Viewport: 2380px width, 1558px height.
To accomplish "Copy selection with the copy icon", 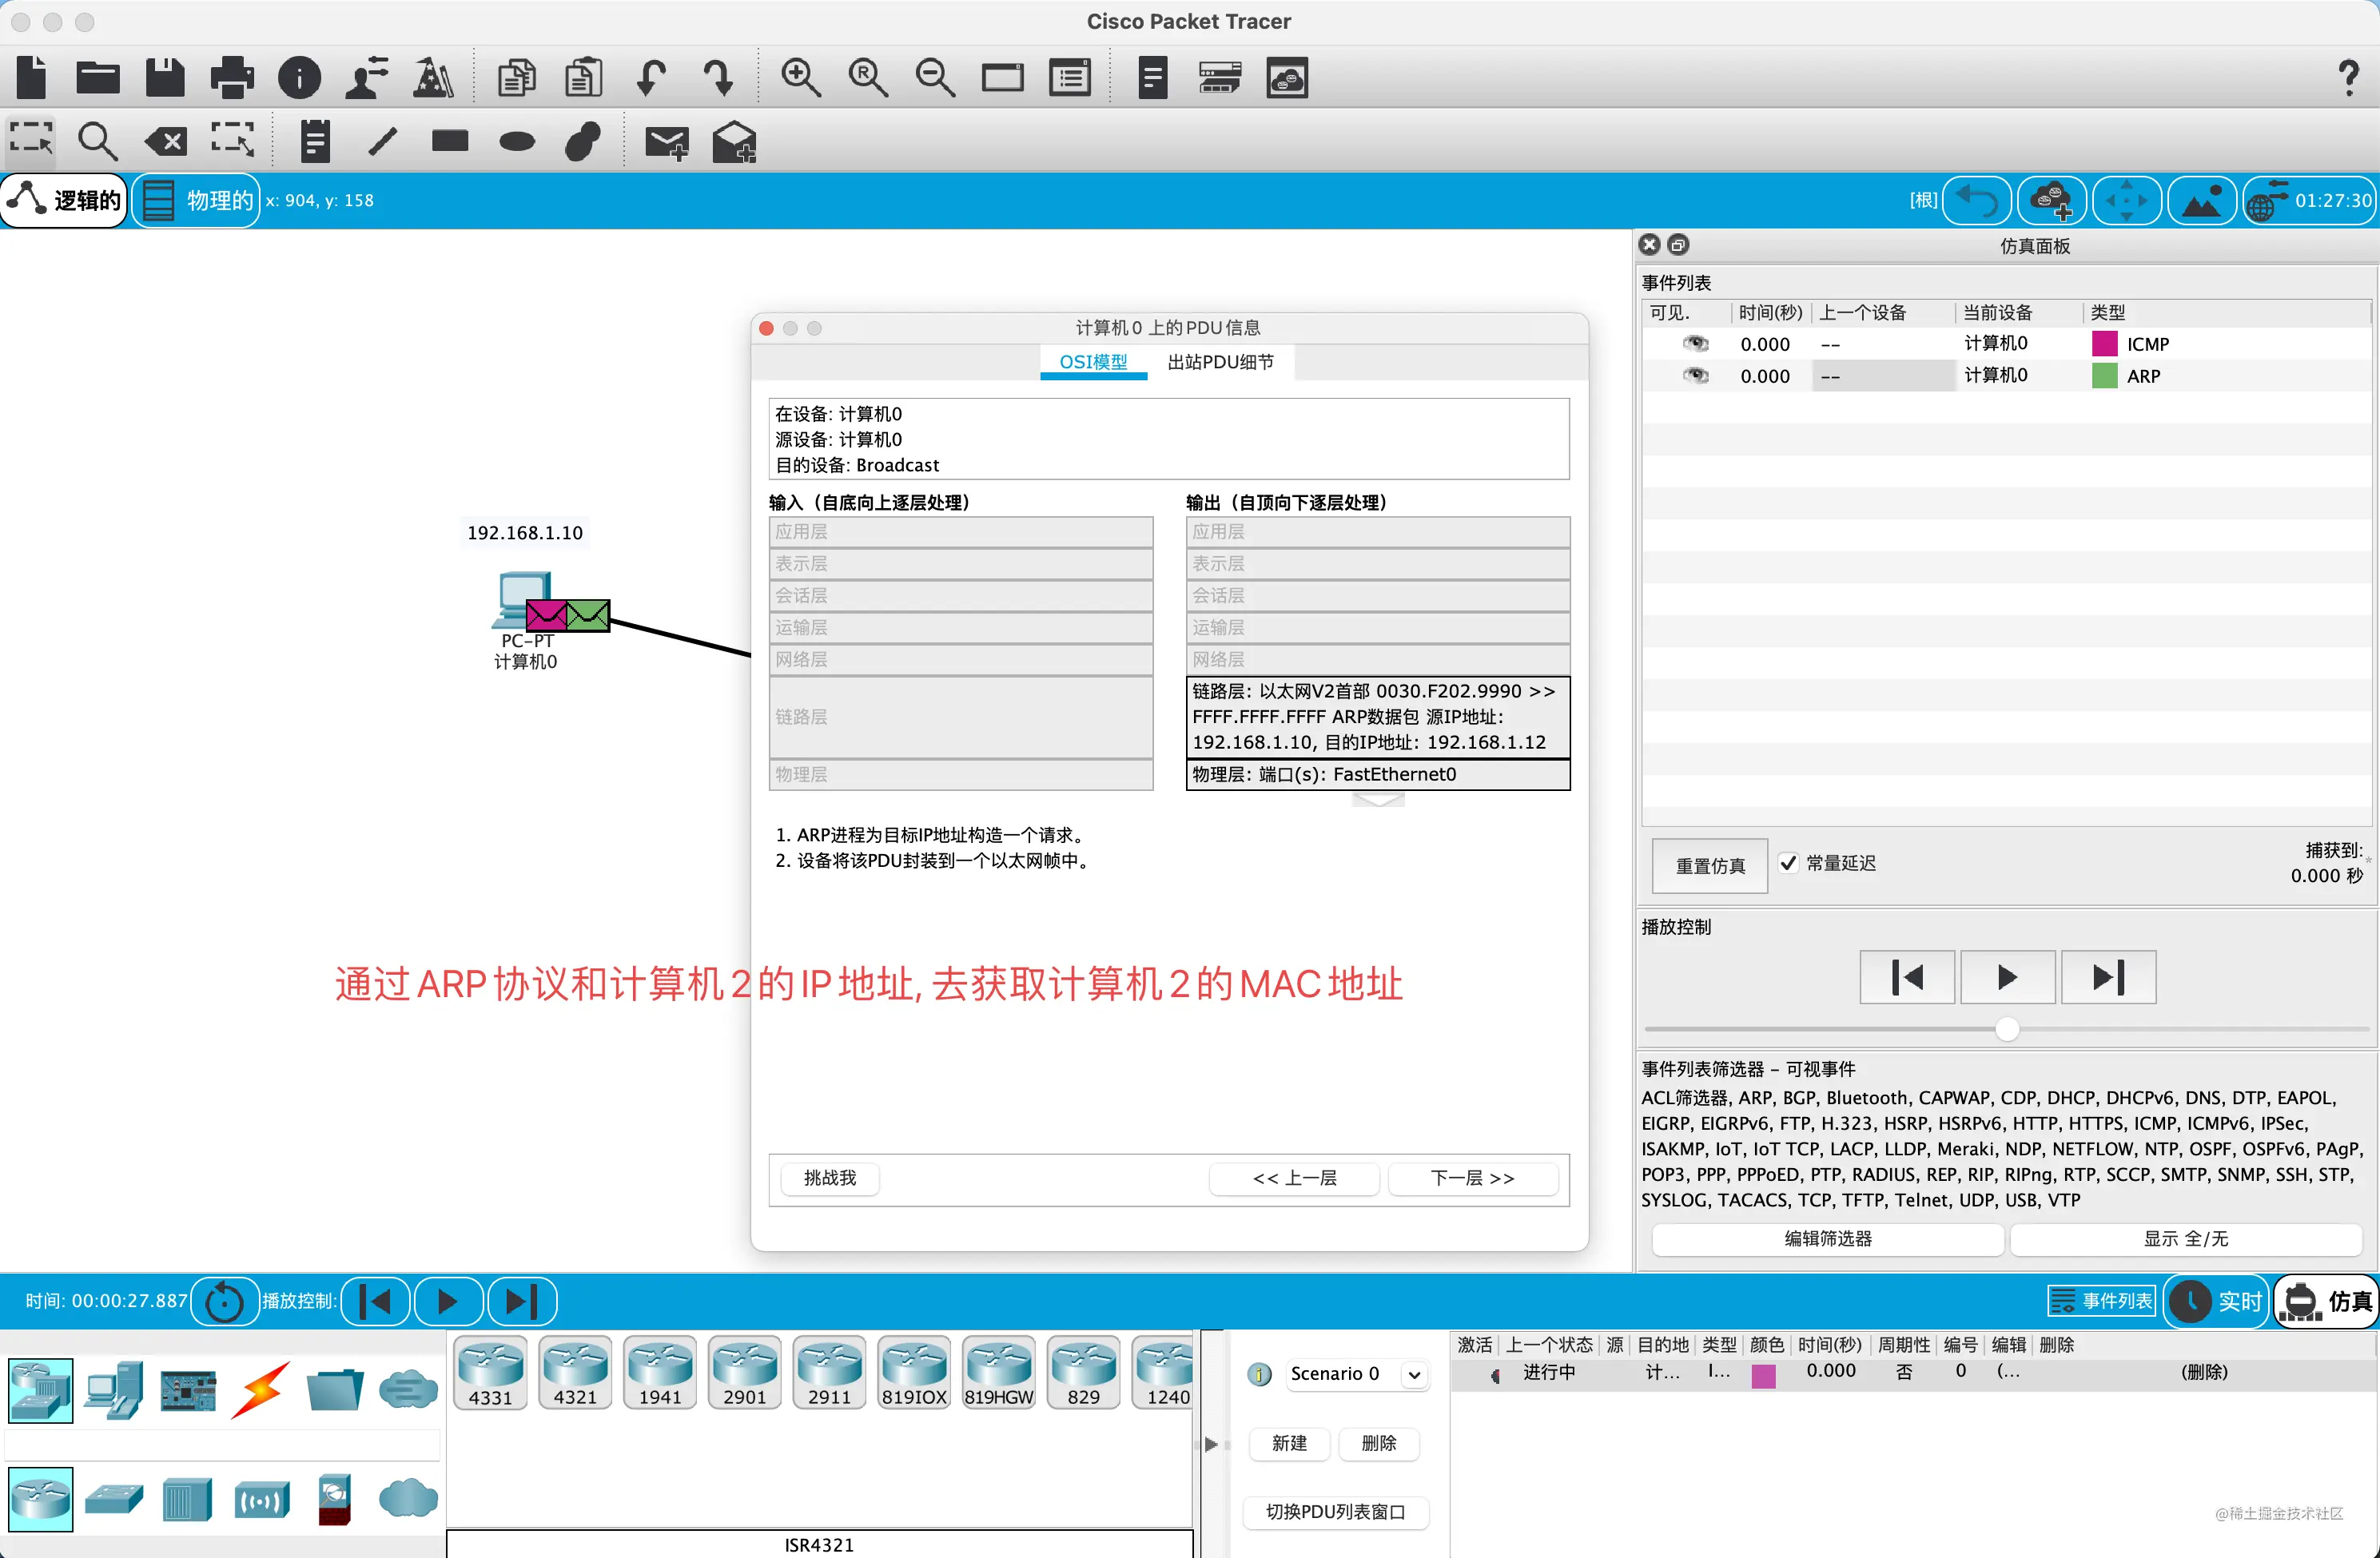I will 517,77.
